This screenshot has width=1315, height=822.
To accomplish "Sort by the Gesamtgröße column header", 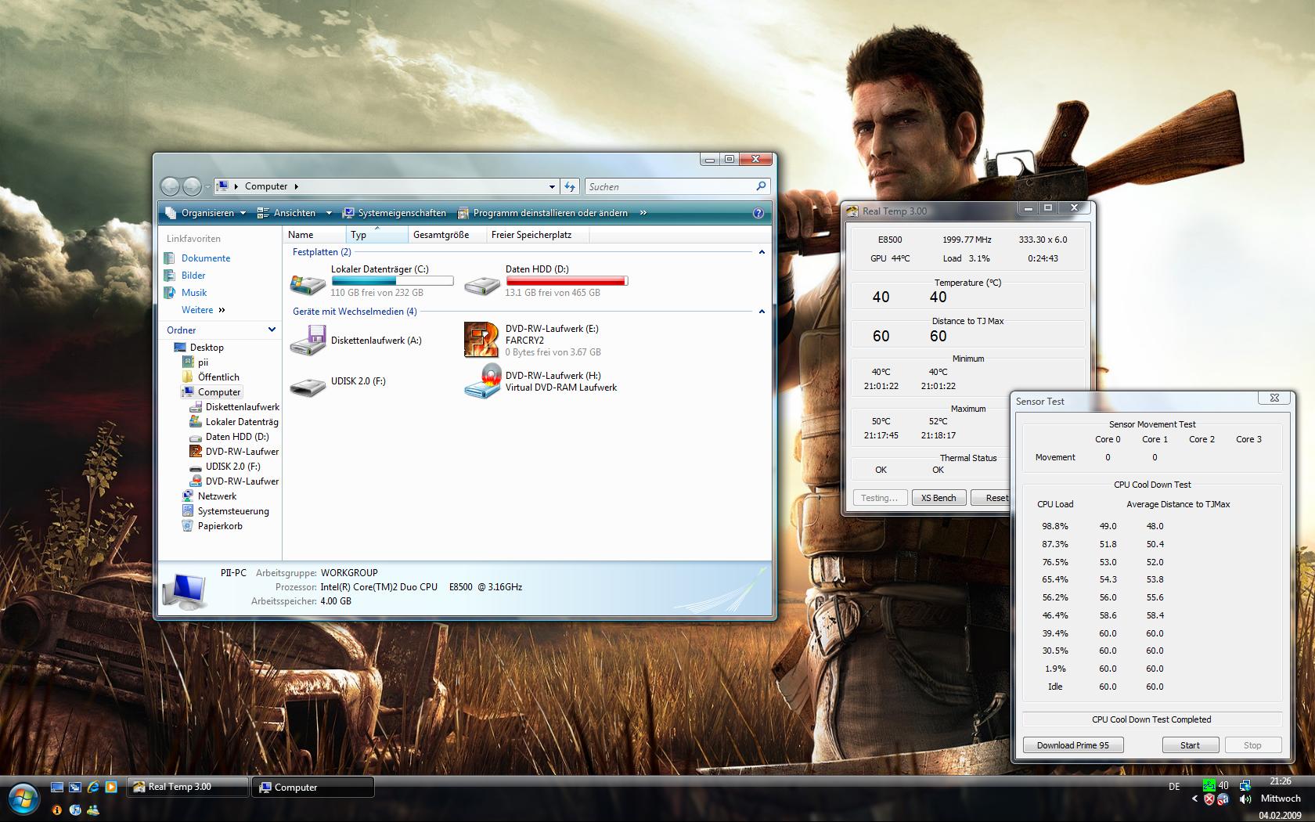I will tap(447, 235).
